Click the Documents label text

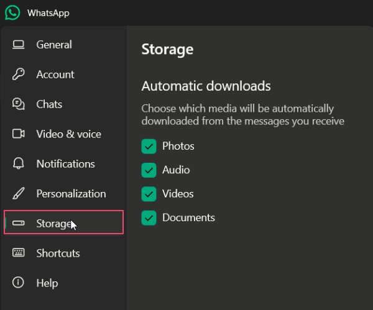coord(188,217)
